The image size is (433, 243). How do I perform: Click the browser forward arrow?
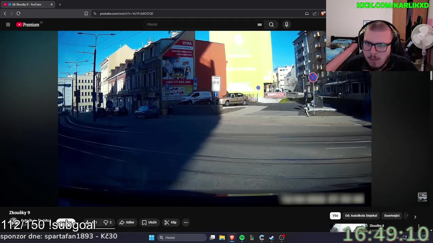click(12, 13)
